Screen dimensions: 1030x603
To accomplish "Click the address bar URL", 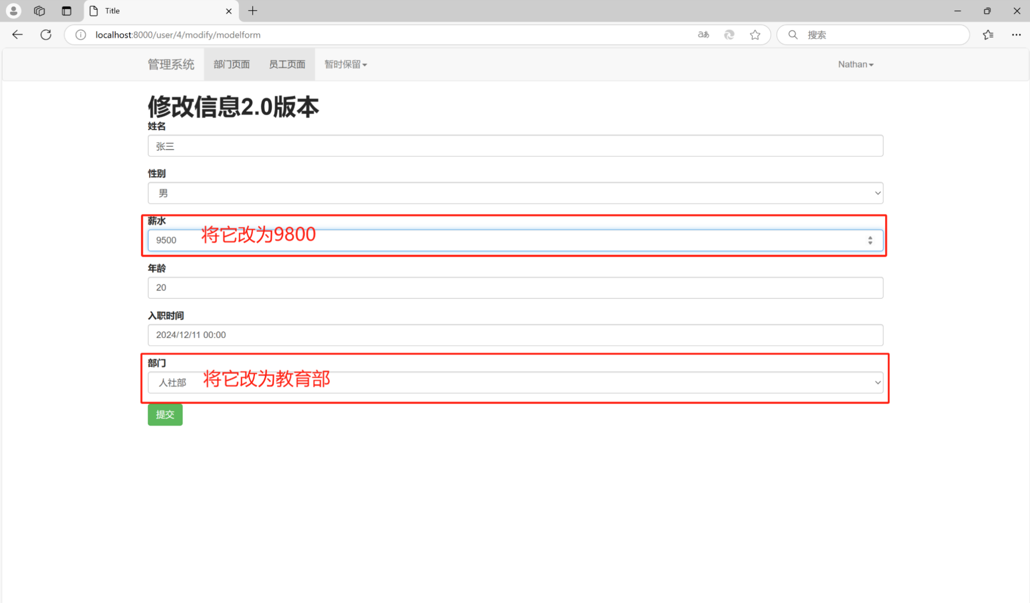I will 178,35.
